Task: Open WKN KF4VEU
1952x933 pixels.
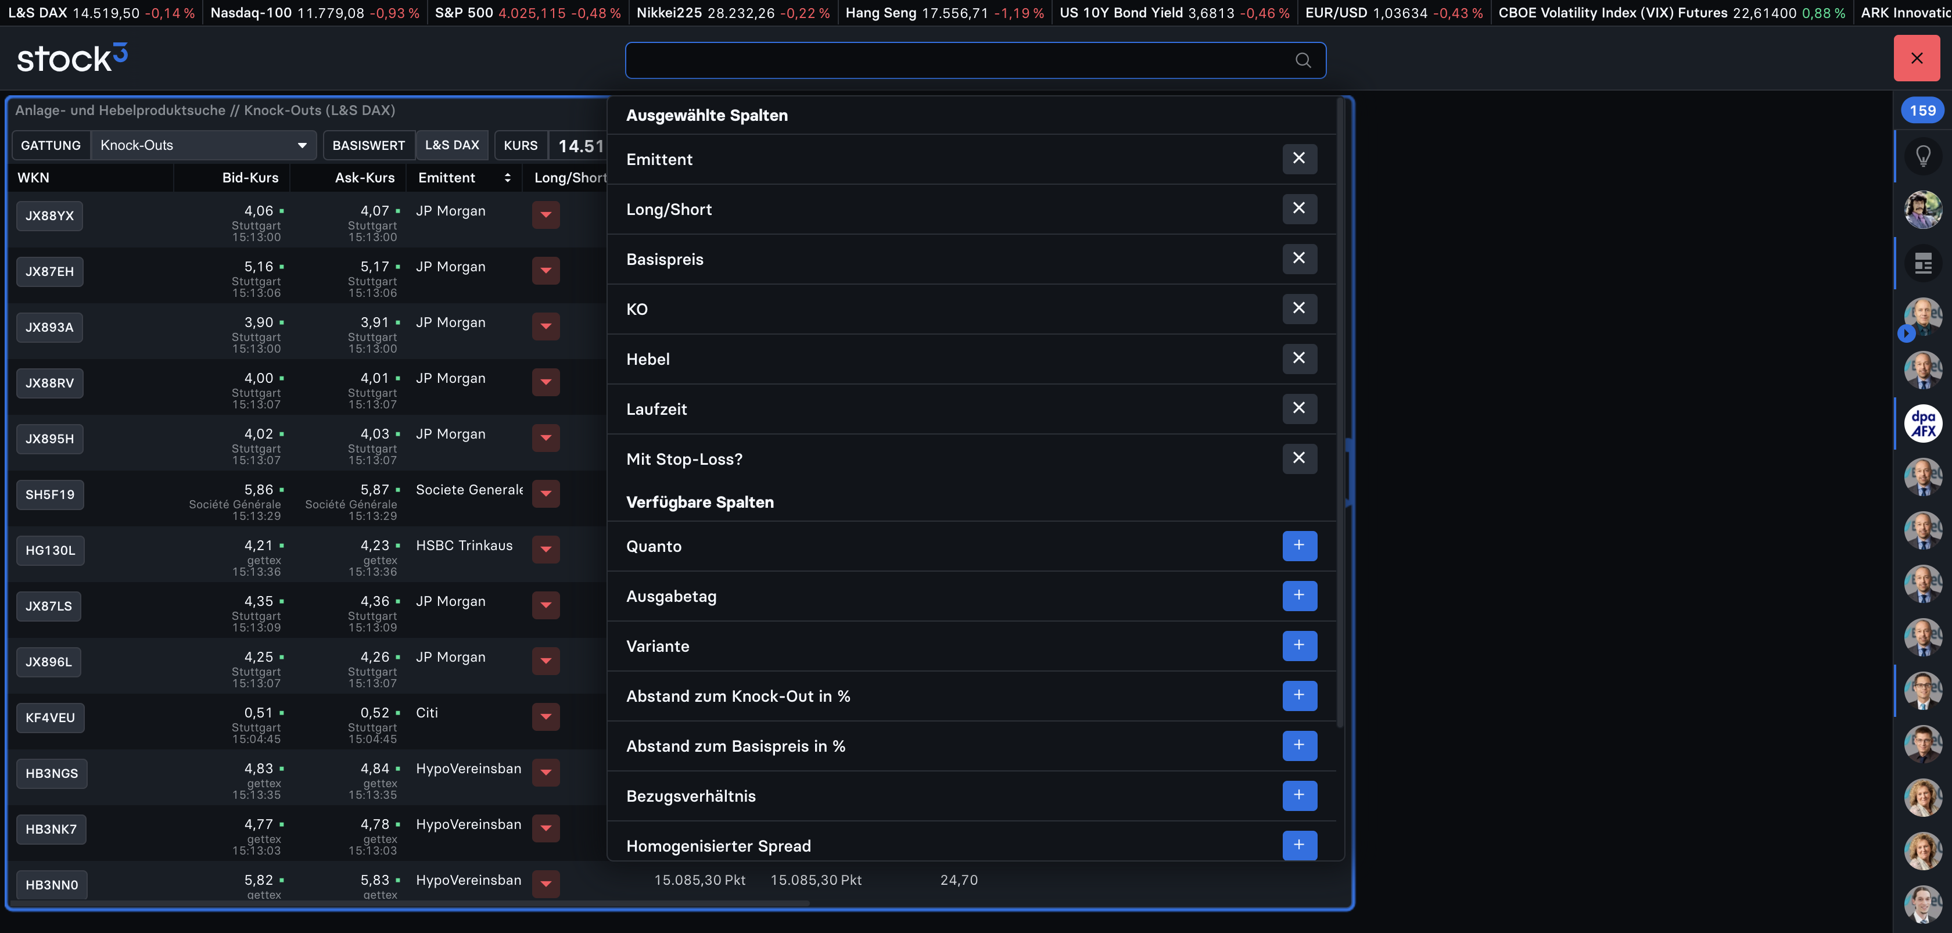Action: (51, 717)
